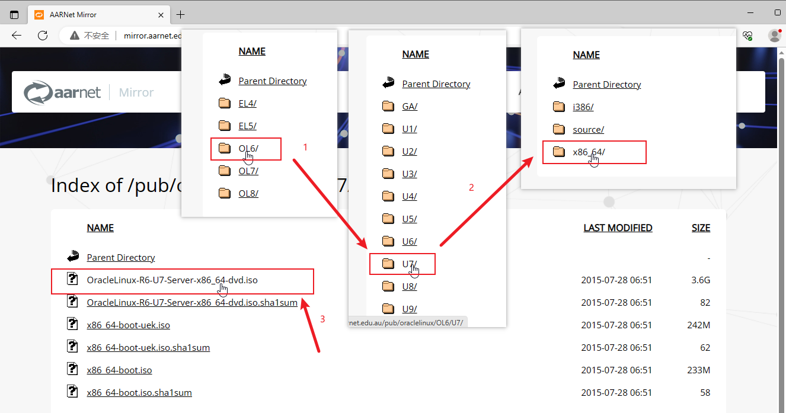This screenshot has height=413, width=786.
Task: Open x86_64-boot-uek.iso.sha1sum link
Action: point(148,347)
